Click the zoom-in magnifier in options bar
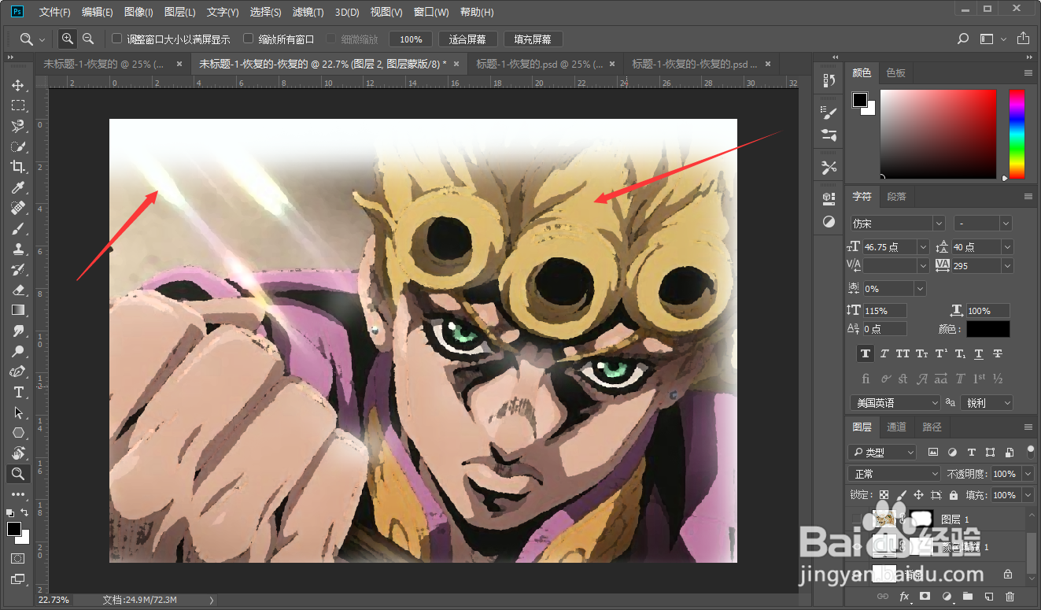Image resolution: width=1041 pixels, height=610 pixels. point(68,39)
